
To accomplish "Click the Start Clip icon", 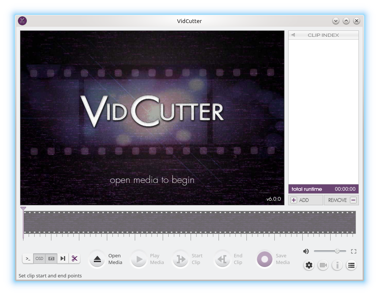I will point(181,259).
